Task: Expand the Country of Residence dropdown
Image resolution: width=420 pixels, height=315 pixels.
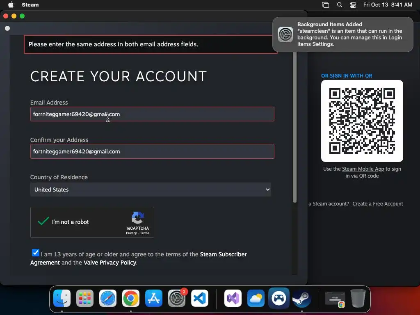Action: (151, 189)
